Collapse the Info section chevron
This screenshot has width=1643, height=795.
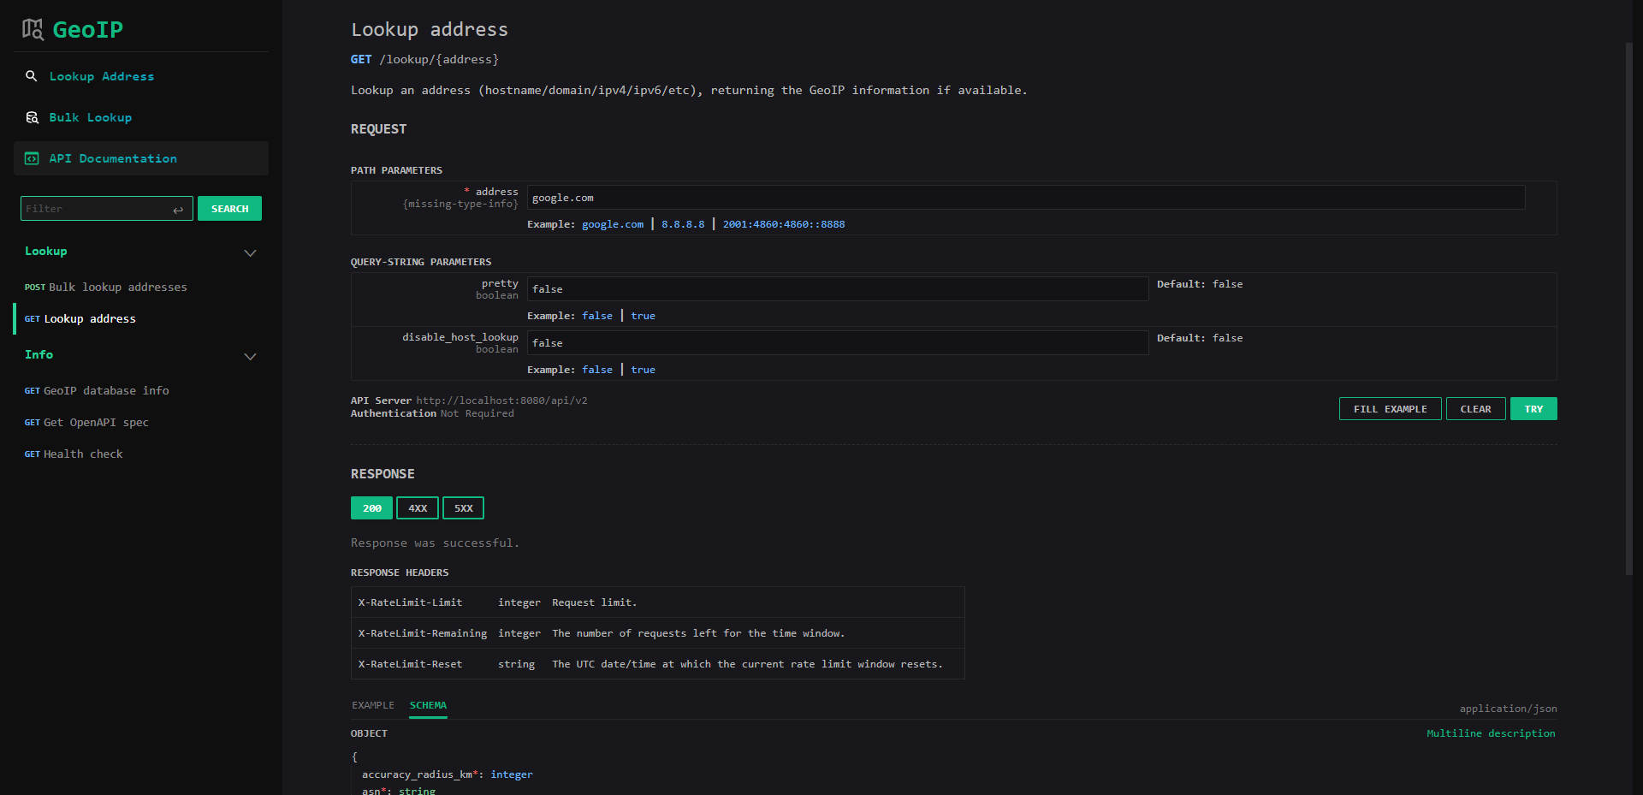(x=250, y=356)
